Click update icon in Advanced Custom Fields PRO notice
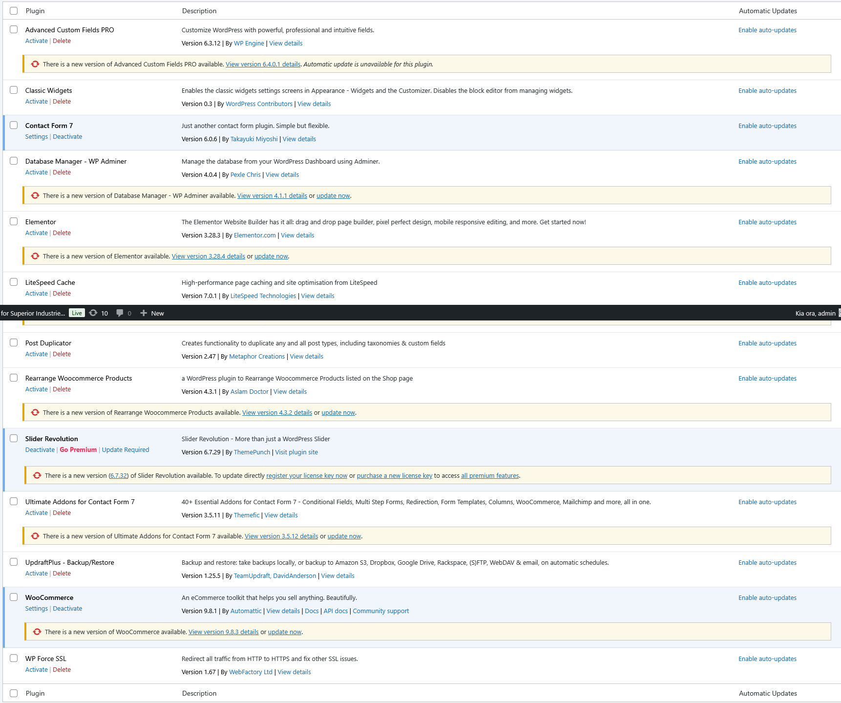 [35, 64]
